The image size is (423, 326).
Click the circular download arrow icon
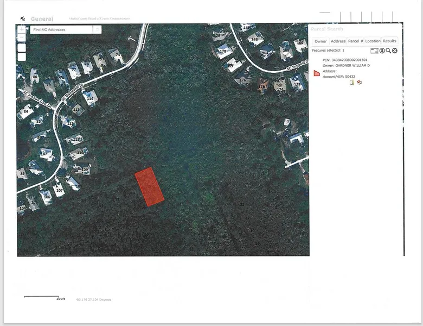(382, 51)
